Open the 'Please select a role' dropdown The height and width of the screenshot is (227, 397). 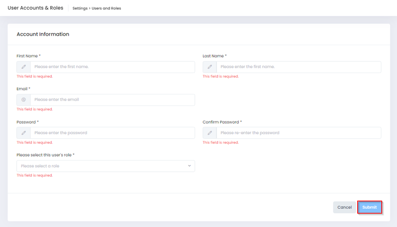(101, 166)
